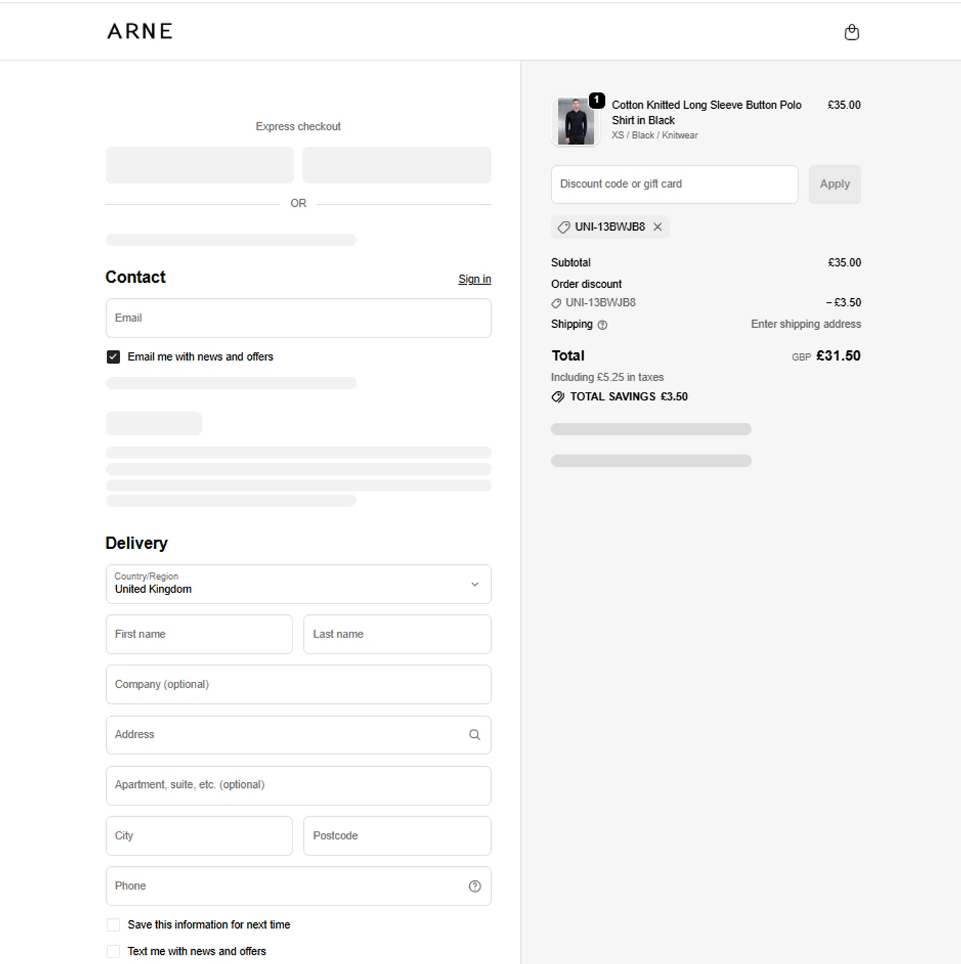This screenshot has height=964, width=961.
Task: Click the shipping help question icon
Action: (602, 325)
